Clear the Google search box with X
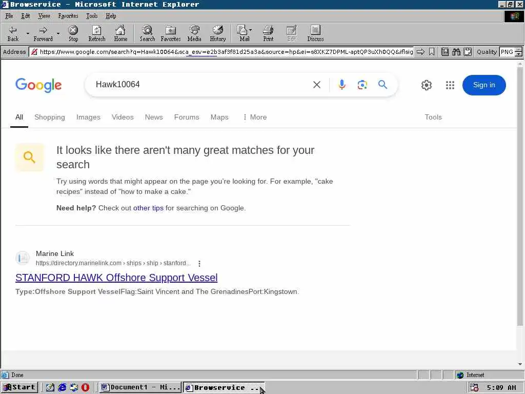The width and height of the screenshot is (525, 394). pyautogui.click(x=317, y=85)
